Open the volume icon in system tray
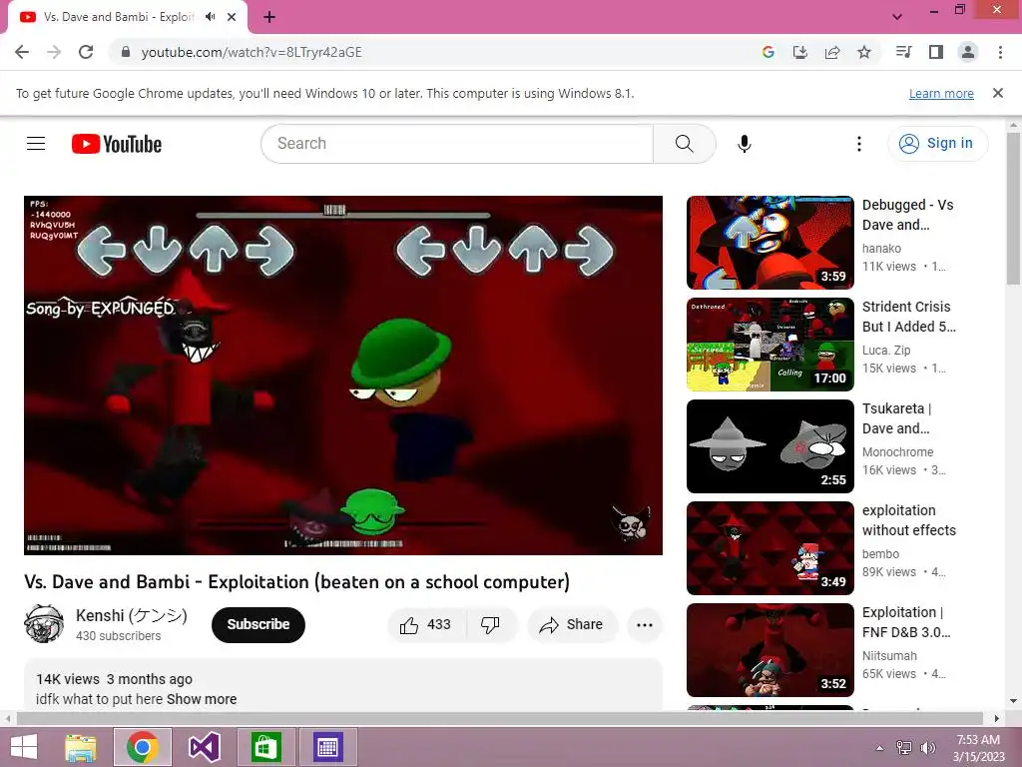This screenshot has height=767, width=1022. [927, 748]
